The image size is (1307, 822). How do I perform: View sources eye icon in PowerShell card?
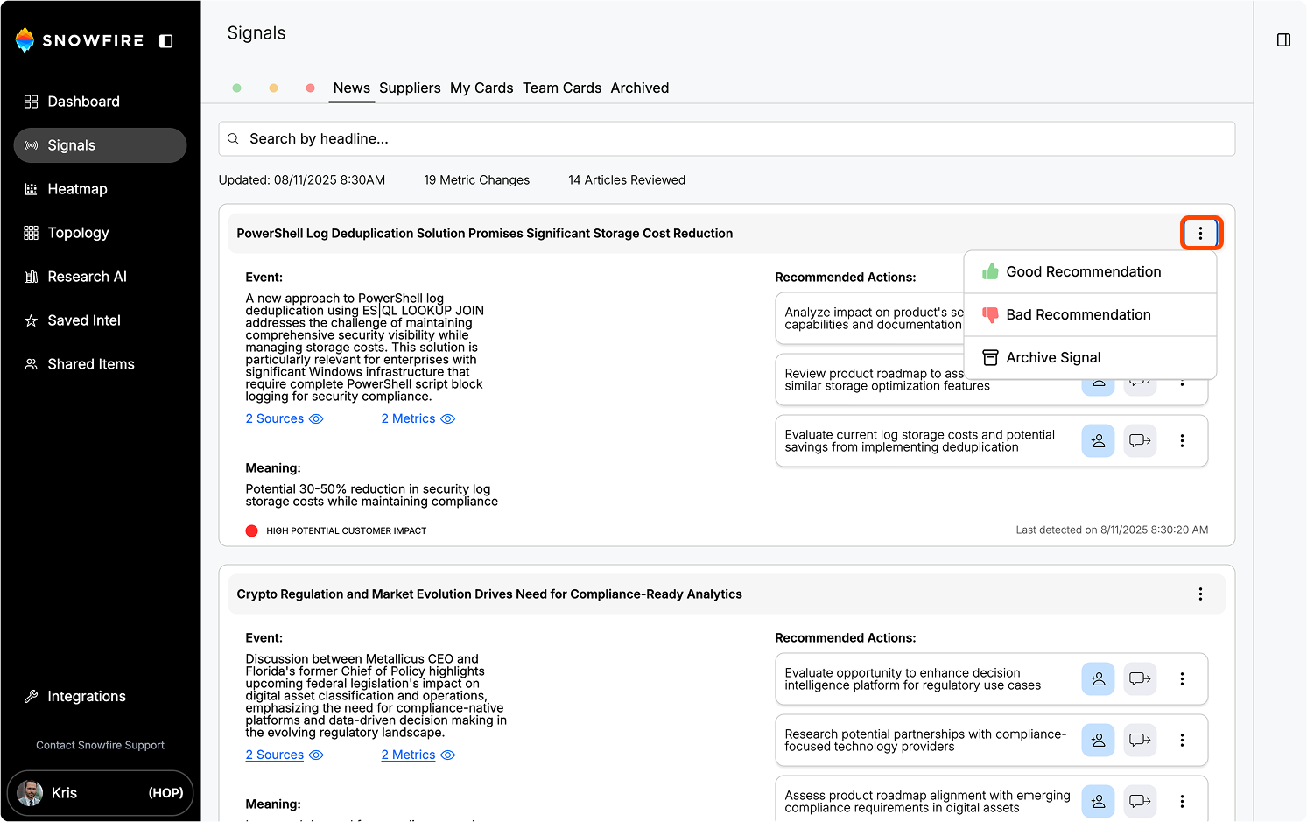coord(317,419)
